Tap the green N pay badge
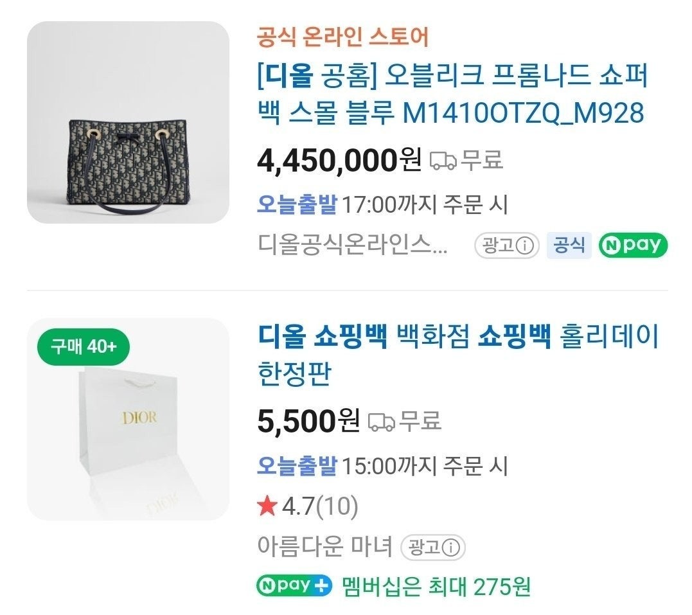This screenshot has height=615, width=692. coord(633,245)
